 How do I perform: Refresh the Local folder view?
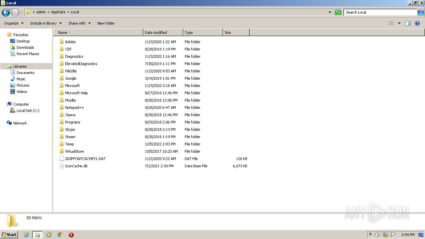click(338, 12)
